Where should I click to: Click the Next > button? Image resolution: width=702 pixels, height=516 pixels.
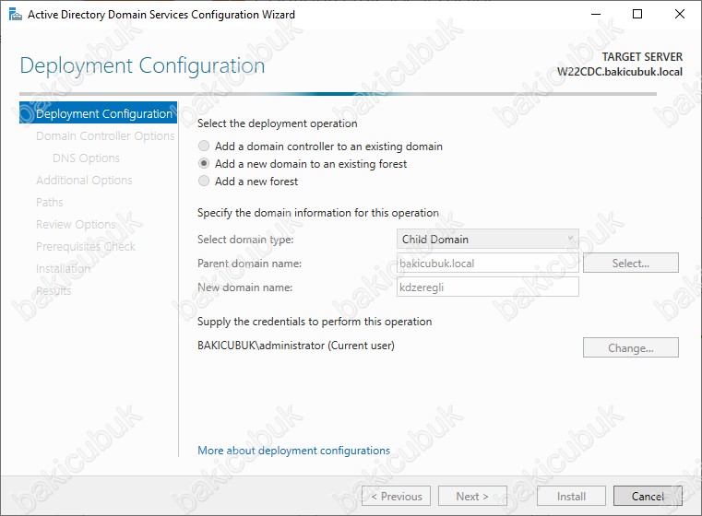(x=472, y=497)
